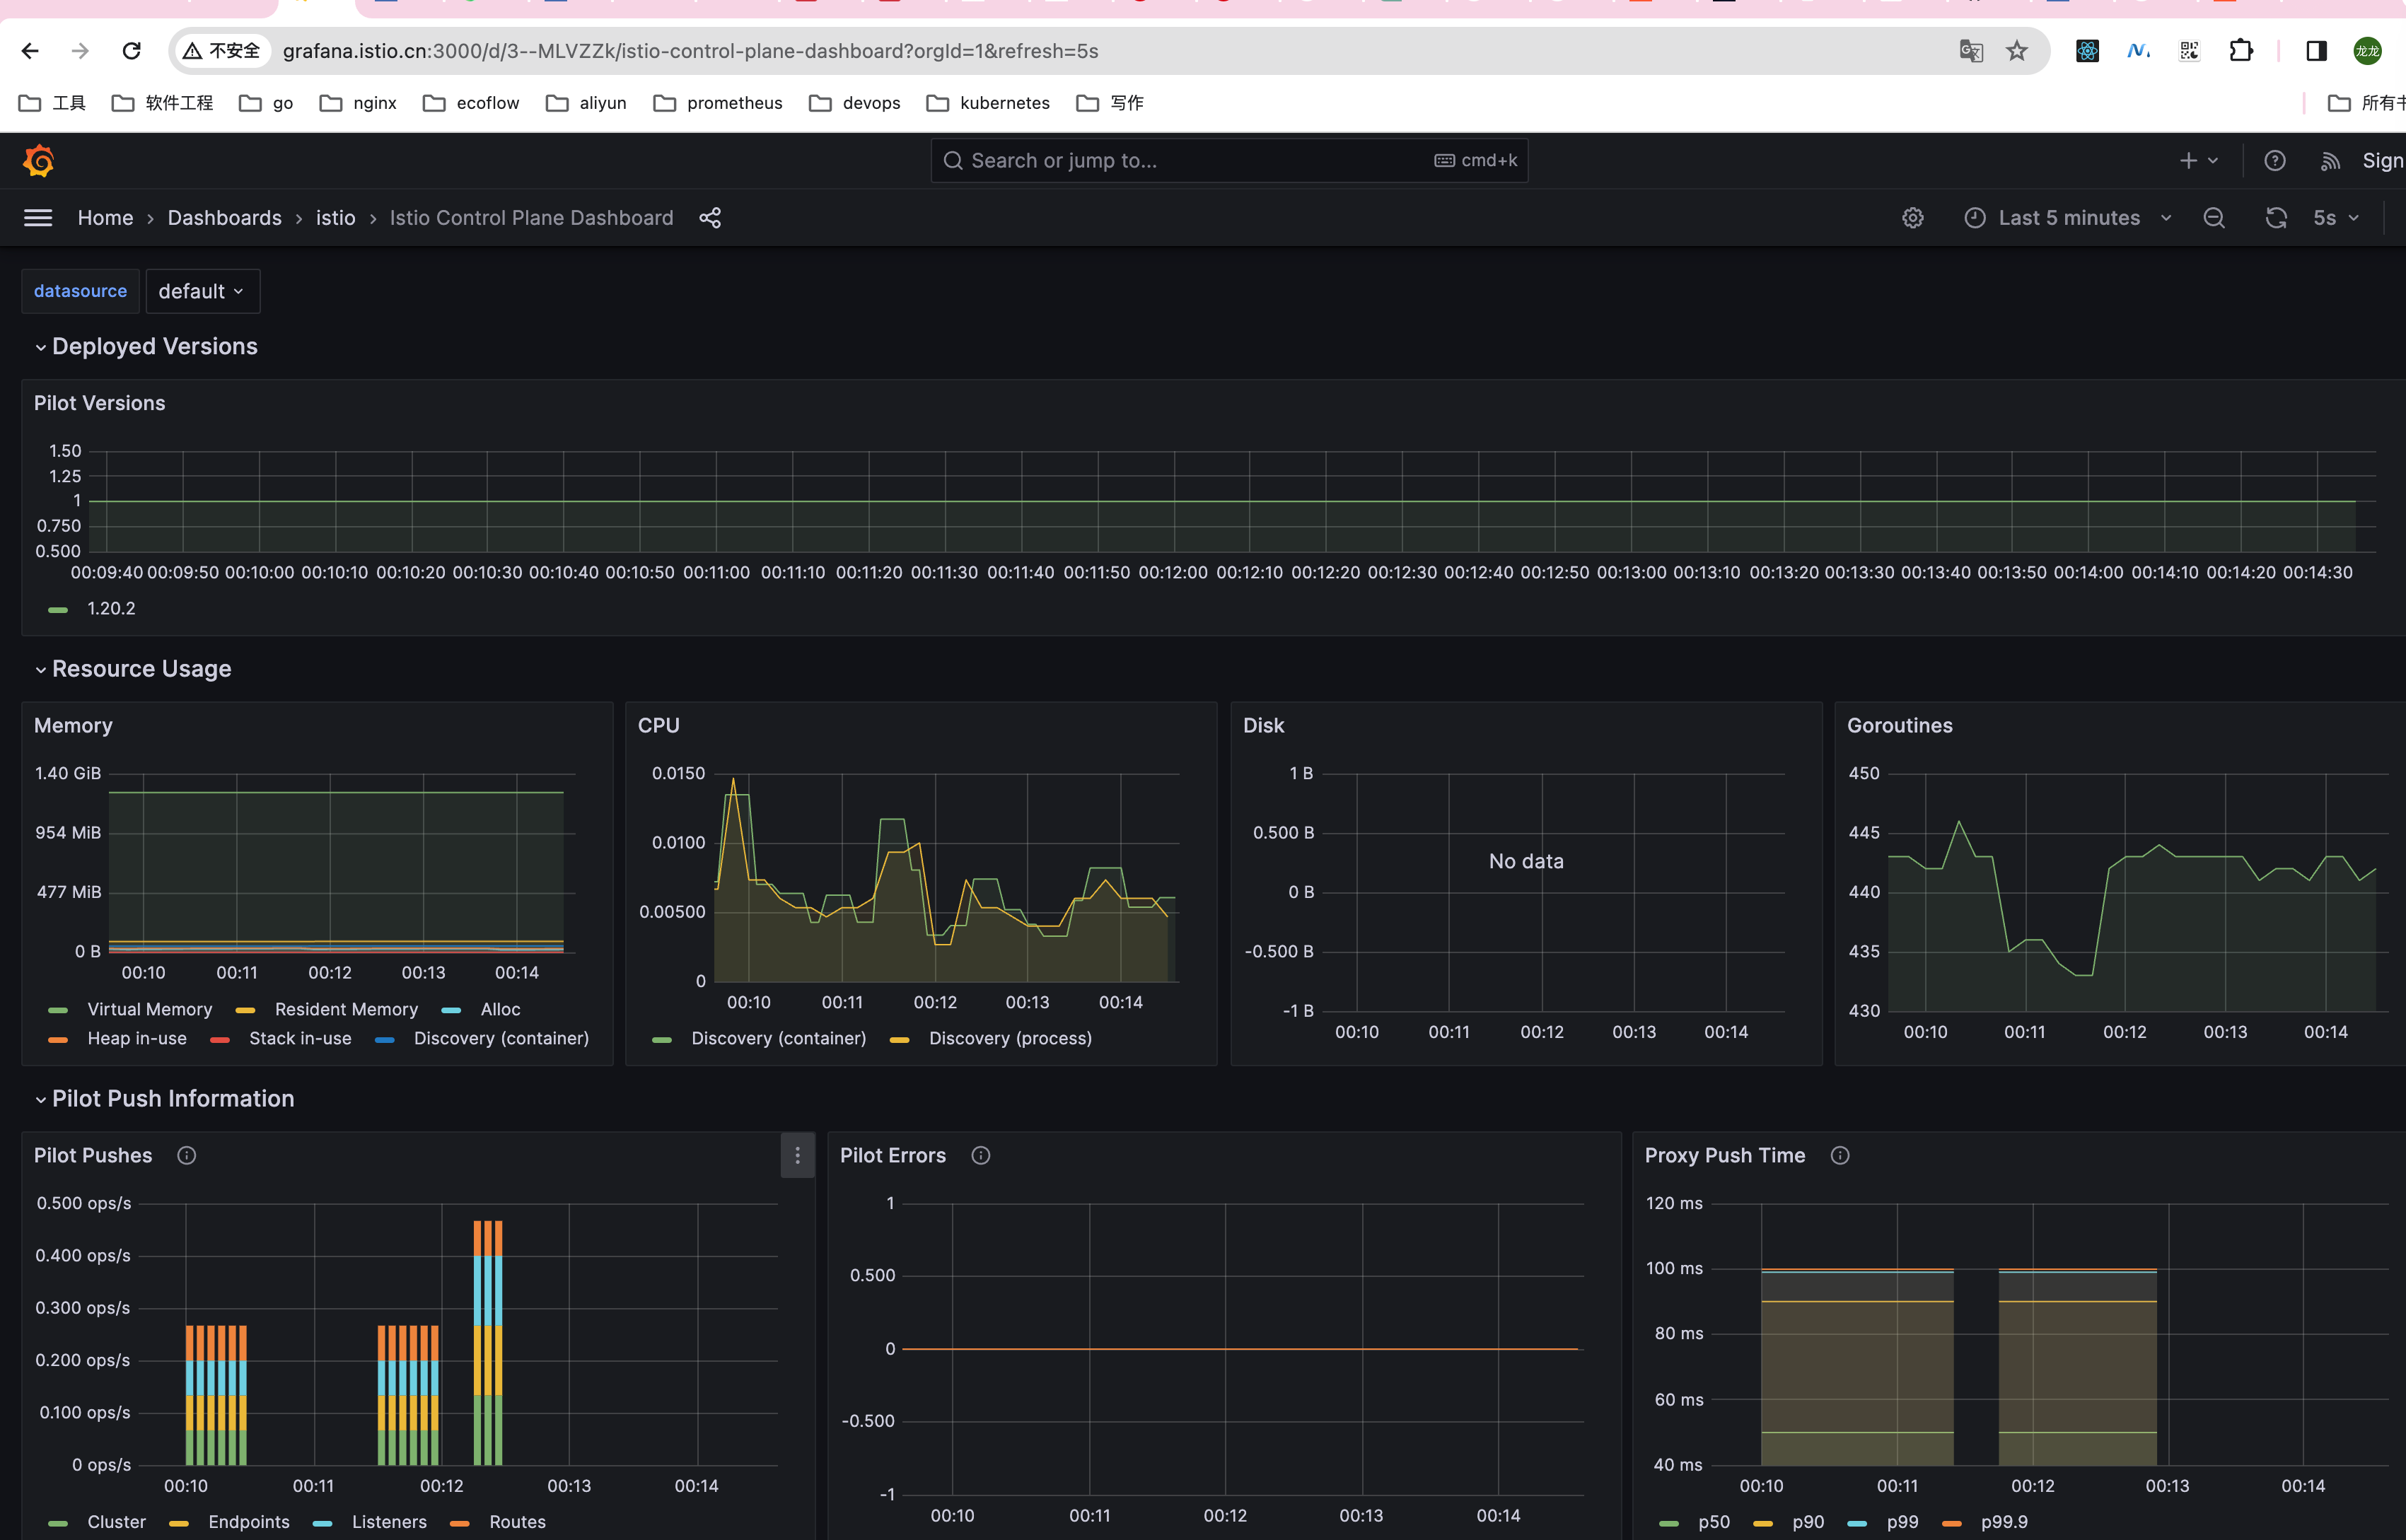Collapse the Resource Usage row

pyautogui.click(x=141, y=669)
